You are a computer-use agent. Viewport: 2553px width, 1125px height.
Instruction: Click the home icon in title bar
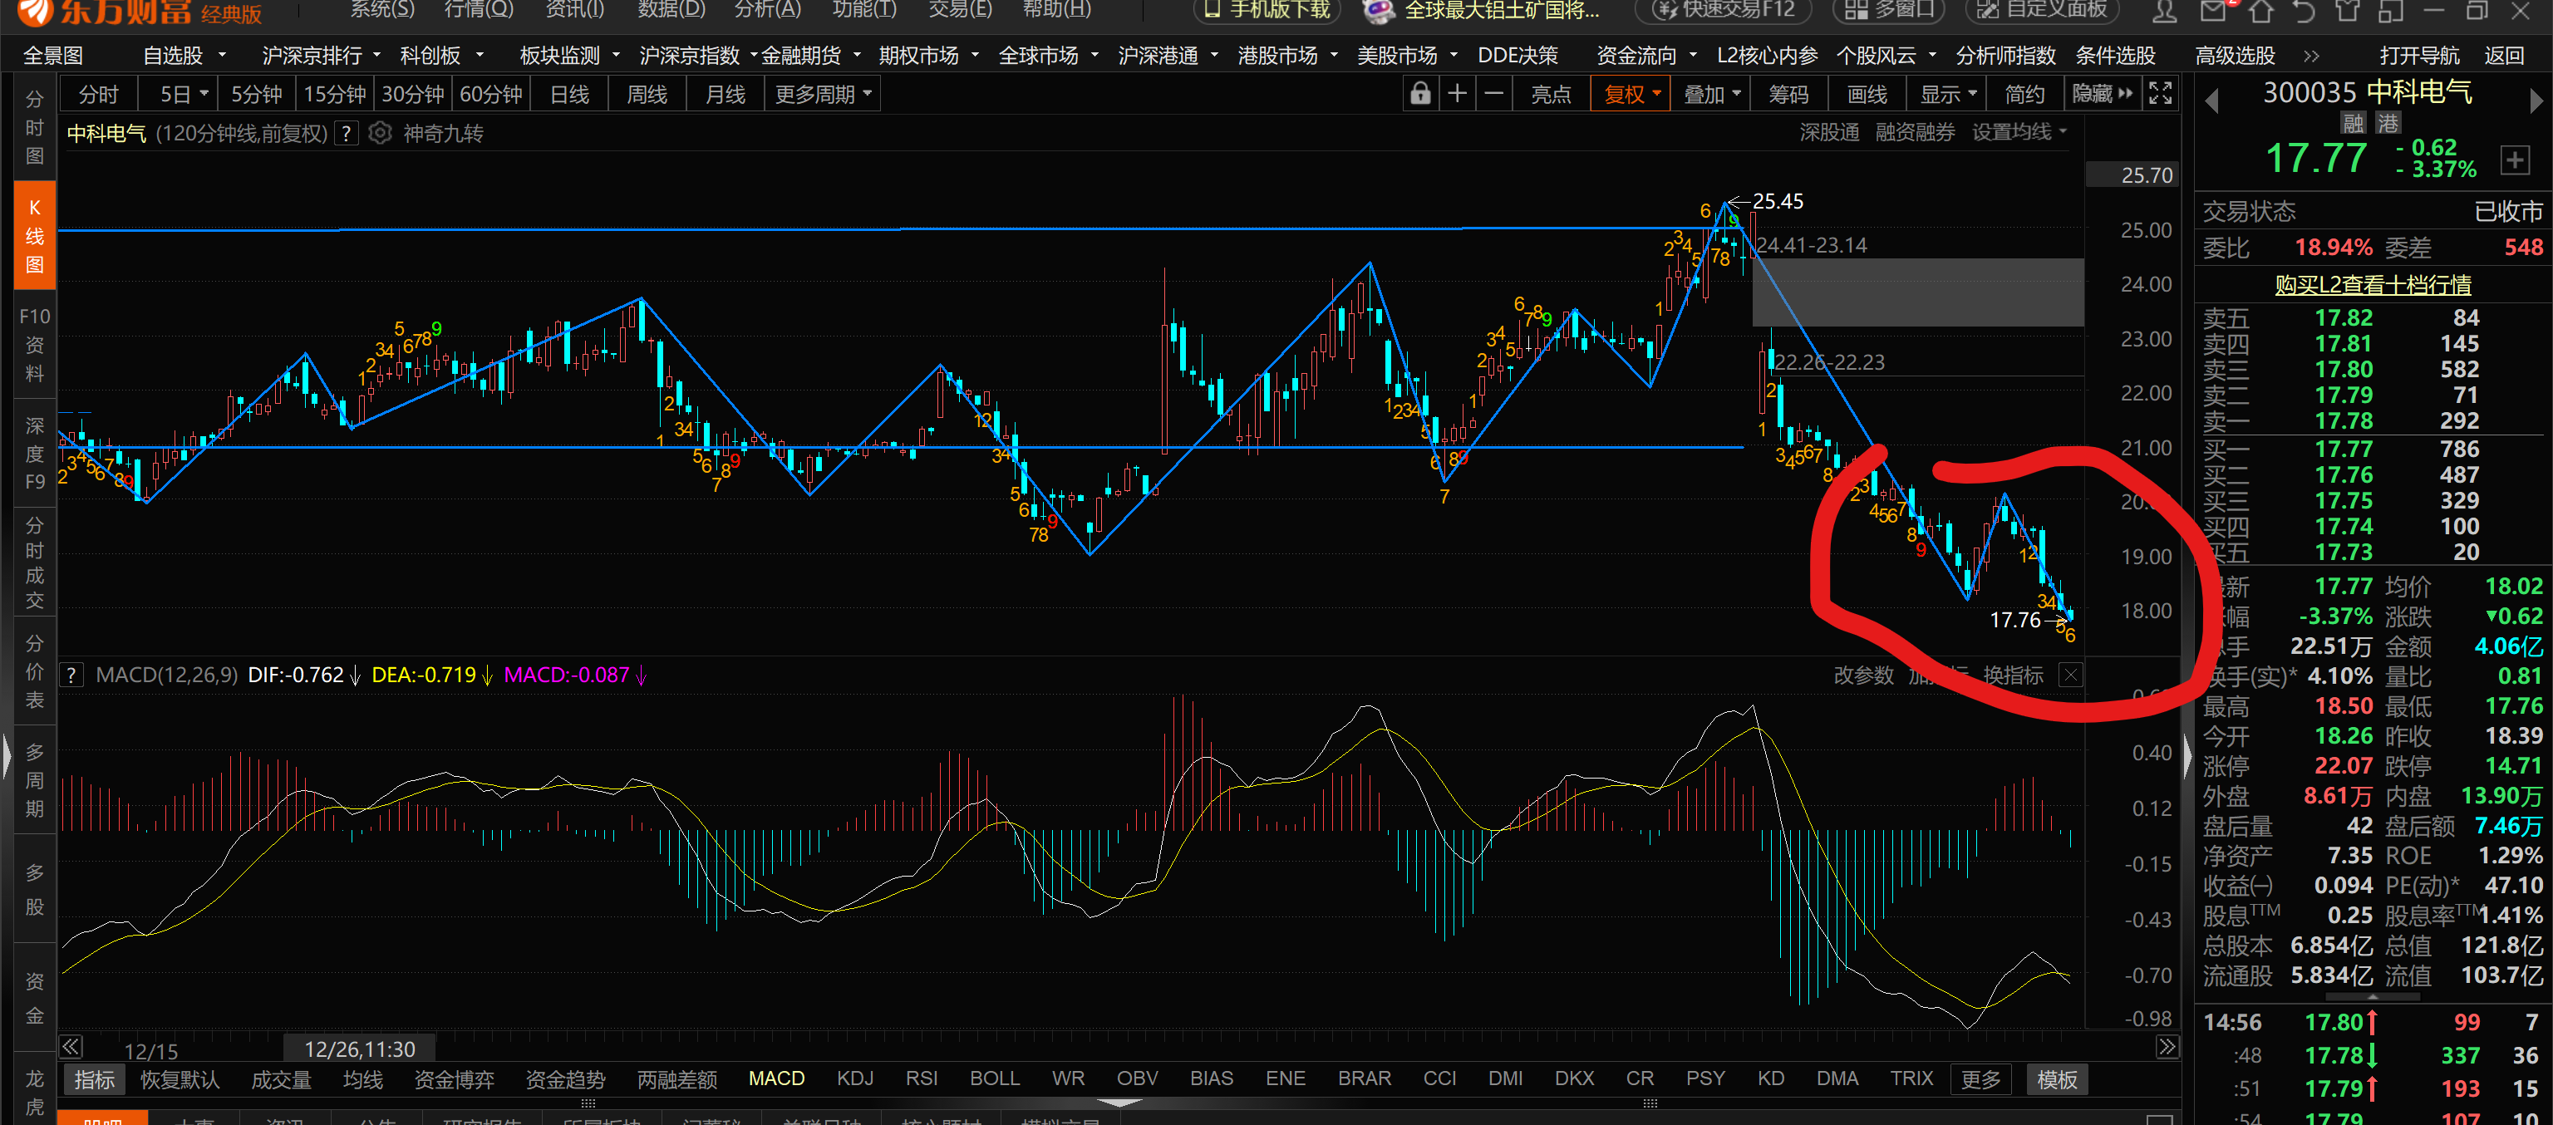pos(2260,12)
